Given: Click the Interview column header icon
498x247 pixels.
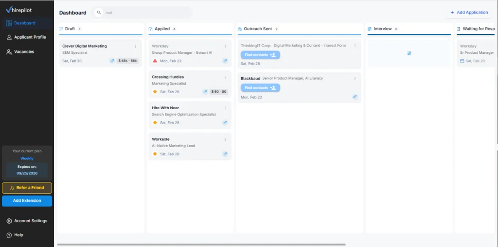Looking at the screenshot, I should point(370,29).
